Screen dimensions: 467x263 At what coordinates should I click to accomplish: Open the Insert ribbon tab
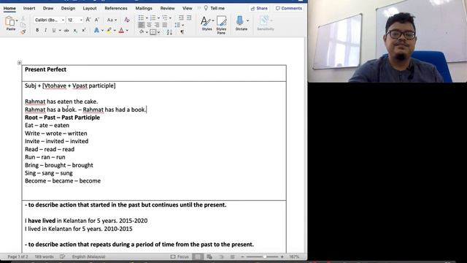[x=29, y=8]
